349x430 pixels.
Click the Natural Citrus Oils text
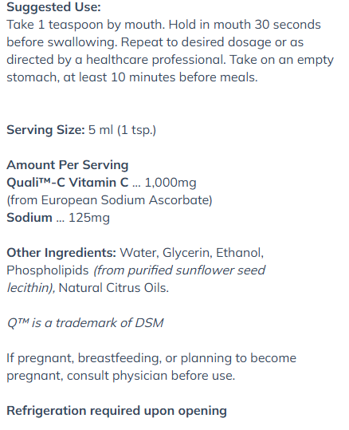click(114, 288)
